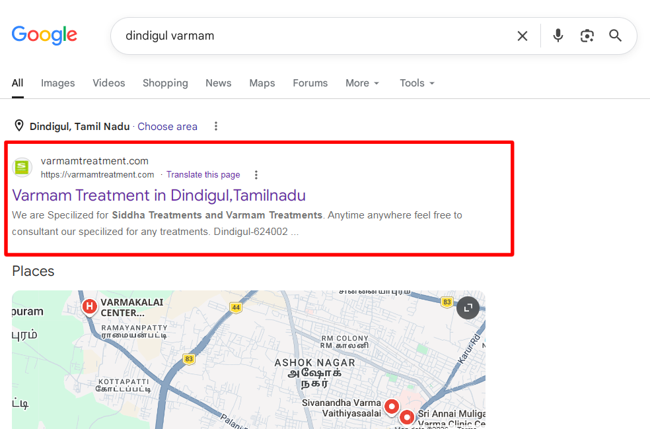
Task: Expand the map with fullscreen icon
Action: point(468,308)
